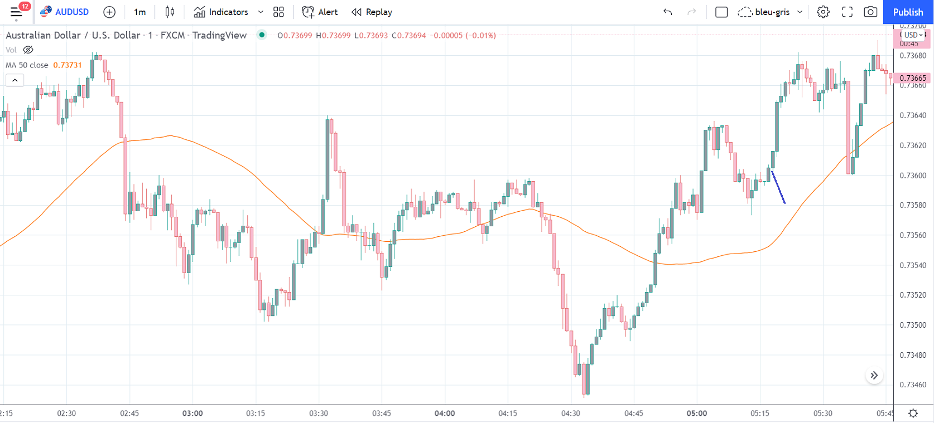Undo the last chart action

click(667, 12)
